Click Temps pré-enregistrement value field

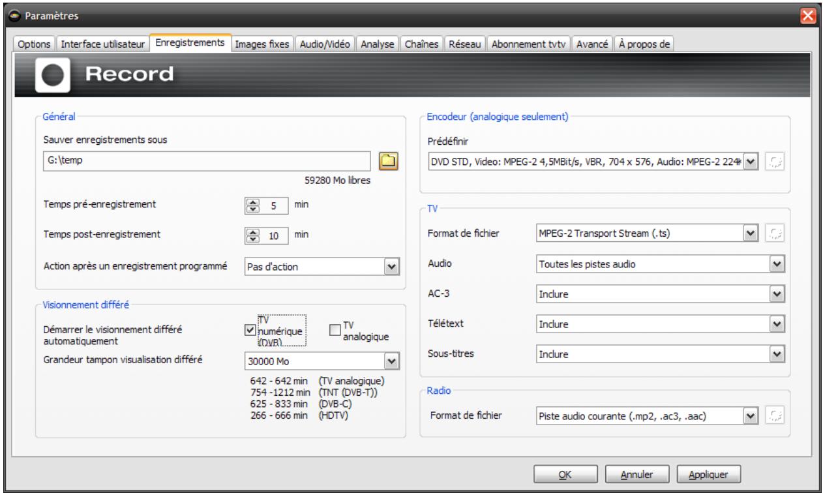pos(273,205)
